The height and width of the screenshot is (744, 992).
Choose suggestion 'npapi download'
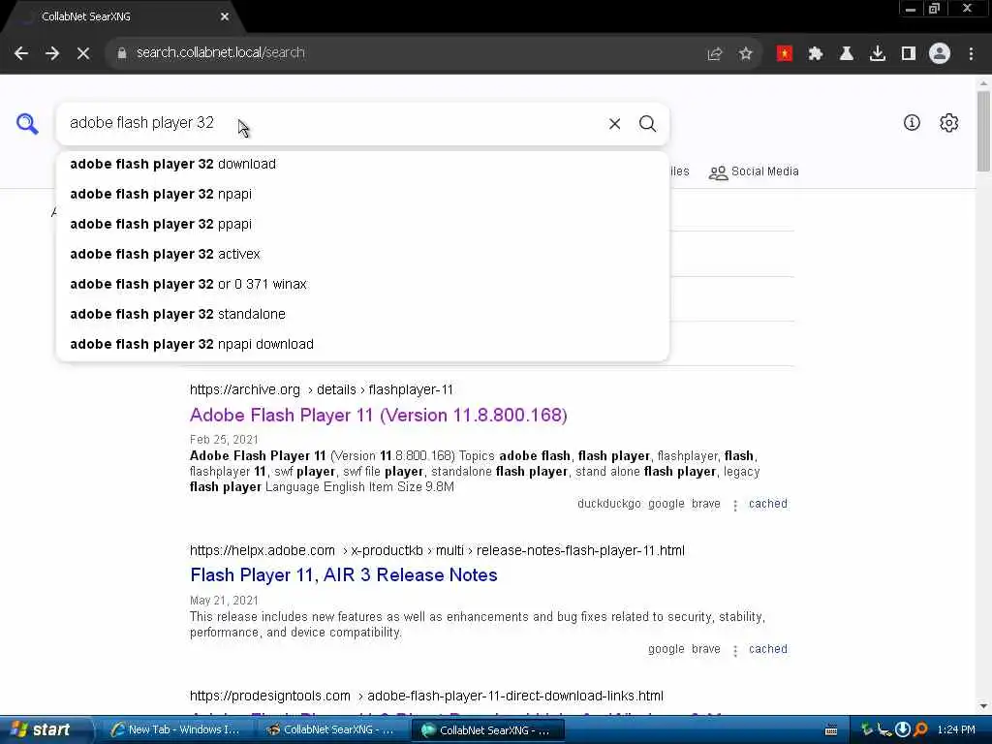pyautogui.click(x=362, y=344)
